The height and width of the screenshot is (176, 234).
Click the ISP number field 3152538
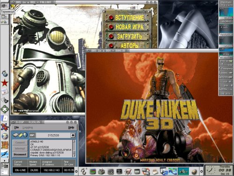(53, 135)
